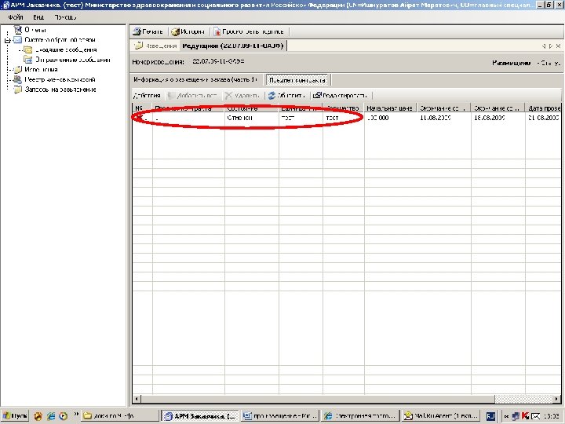Switch to the Извещения tab
Image resolution: width=565 pixels, height=424 pixels.
(156, 46)
